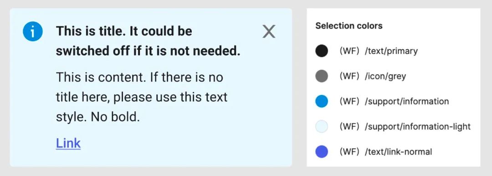492x176 pixels.
Task: Click the Selection colors heading
Action: pos(349,26)
